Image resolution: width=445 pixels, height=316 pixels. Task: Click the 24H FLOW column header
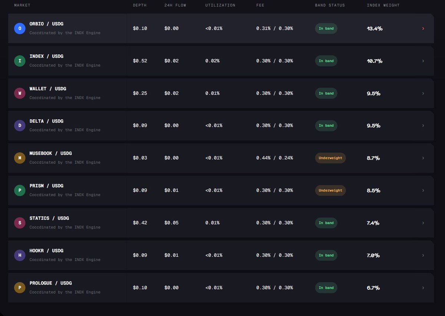(176, 5)
